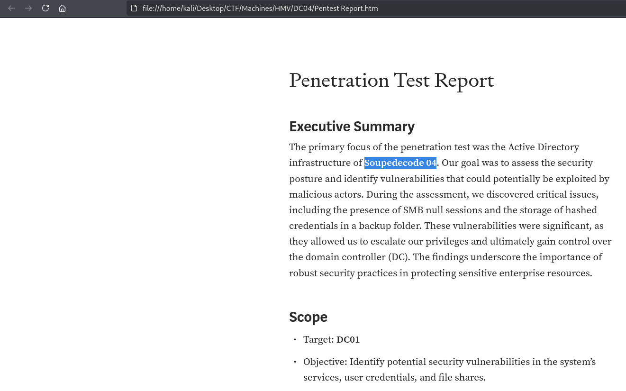The image size is (626, 391).
Task: Click the Executive Summary heading
Action: [352, 127]
